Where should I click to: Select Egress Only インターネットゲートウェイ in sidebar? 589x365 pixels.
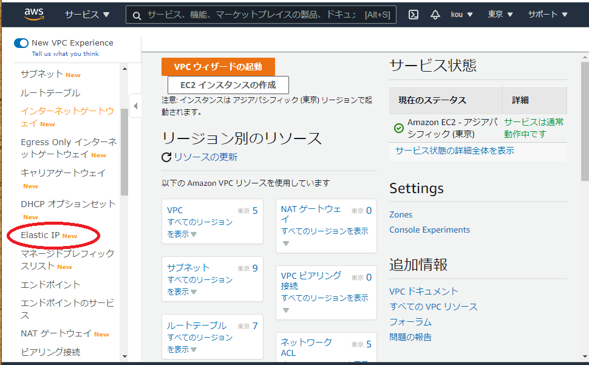pyautogui.click(x=69, y=148)
